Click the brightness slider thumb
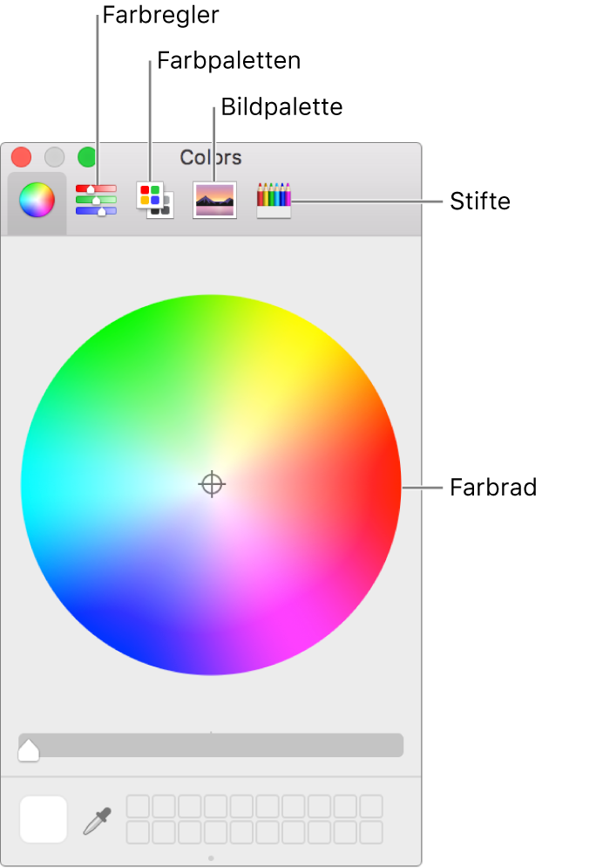The image size is (603, 868). (28, 750)
